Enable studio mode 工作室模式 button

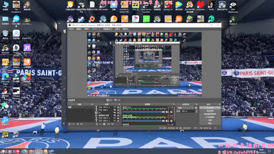(x=210, y=117)
